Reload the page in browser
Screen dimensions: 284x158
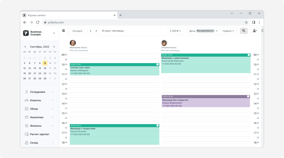38,22
